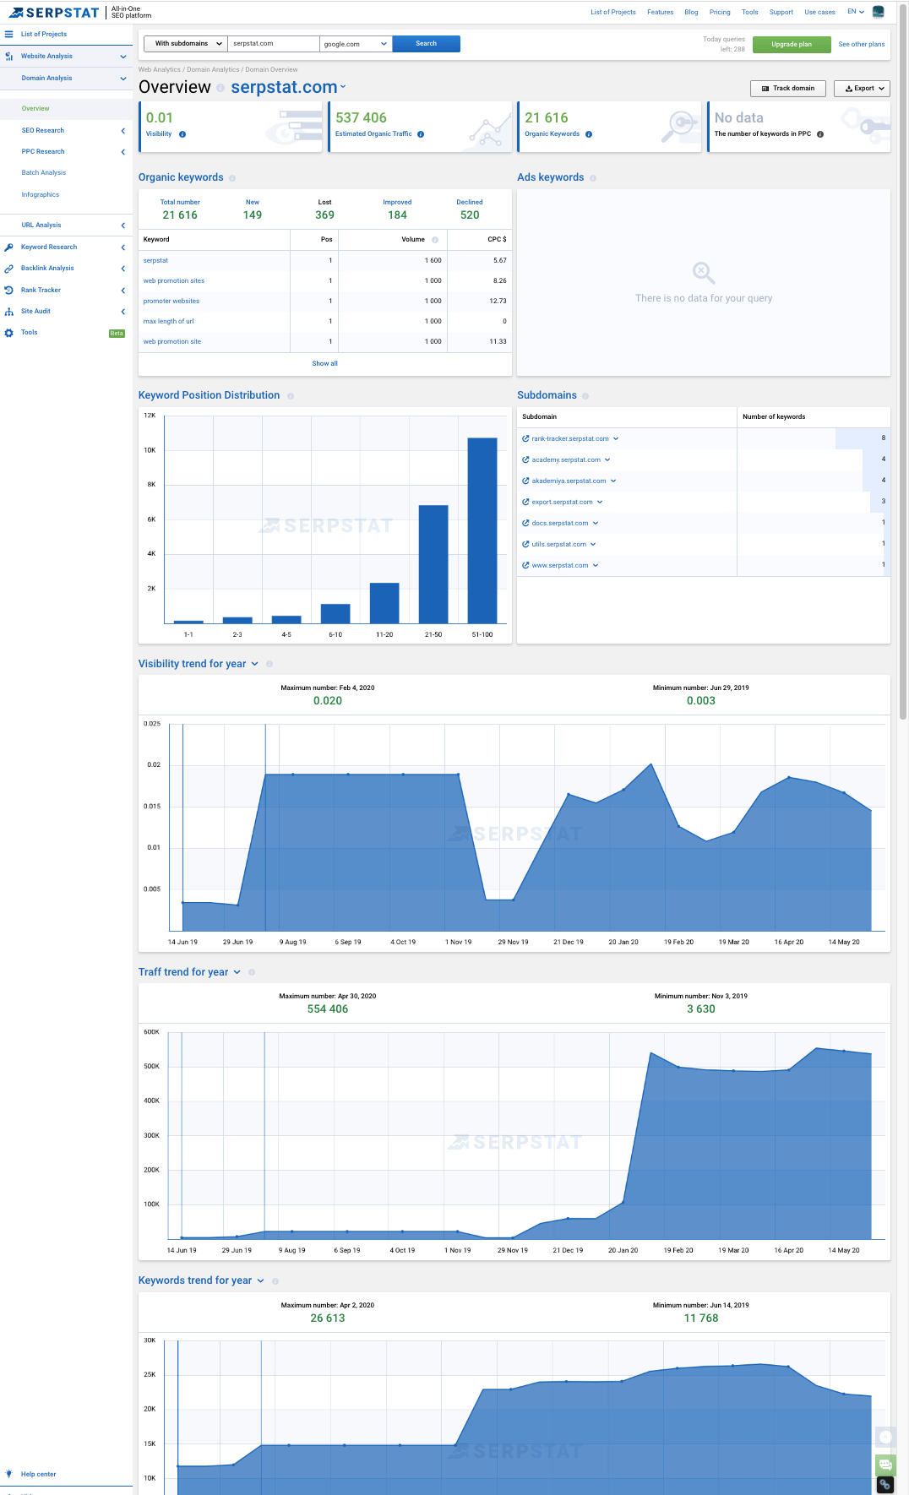This screenshot has height=1495, width=909.
Task: Click the Volume column info icon
Action: (435, 240)
